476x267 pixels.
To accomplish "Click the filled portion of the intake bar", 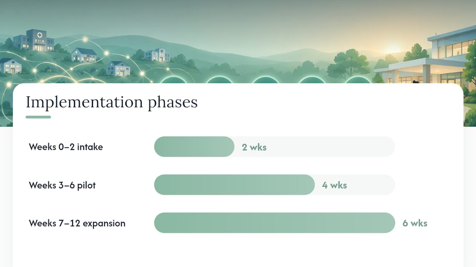I will [x=194, y=147].
